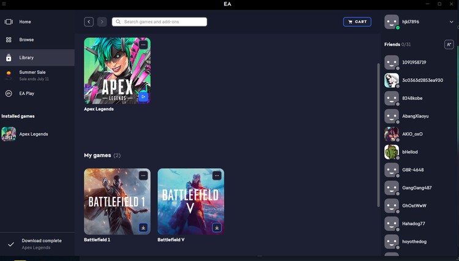Screen dimensions: 459x261
Task: Download Battlefield V via download icon
Action: [x=217, y=227]
